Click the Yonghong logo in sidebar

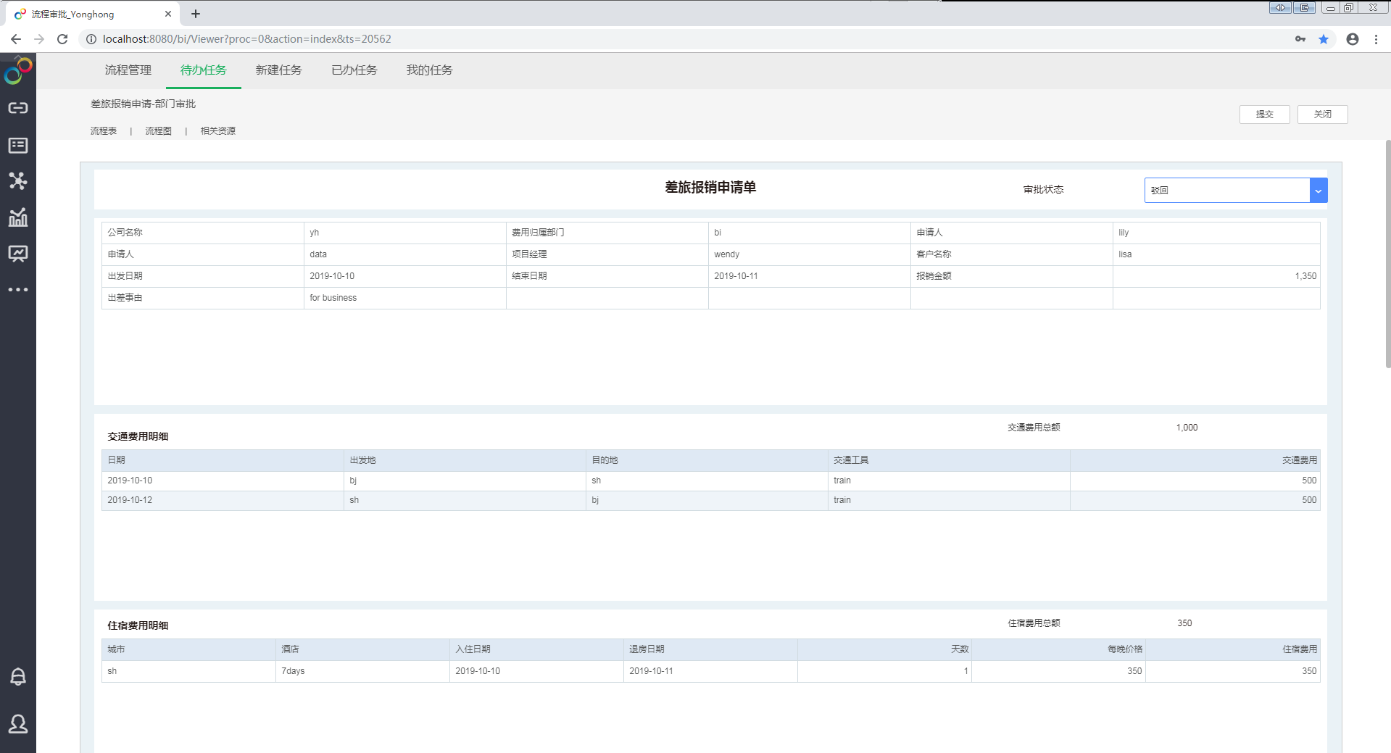18,71
